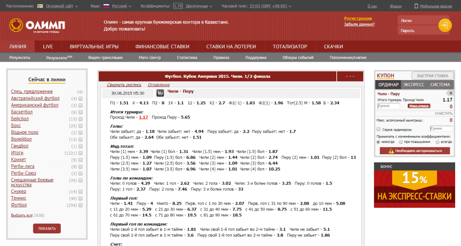Open the Русский language dropdown

(122, 6)
